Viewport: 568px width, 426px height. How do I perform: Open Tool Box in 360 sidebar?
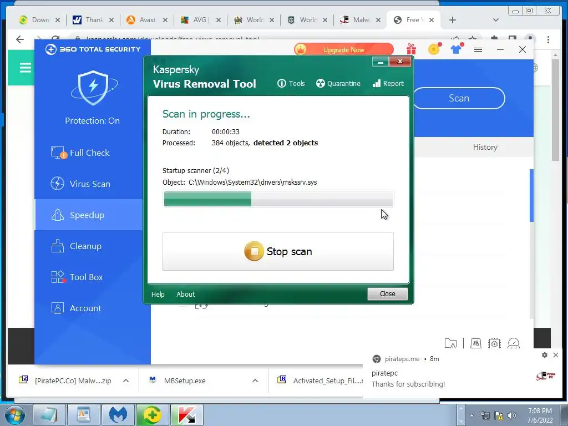pyautogui.click(x=89, y=277)
